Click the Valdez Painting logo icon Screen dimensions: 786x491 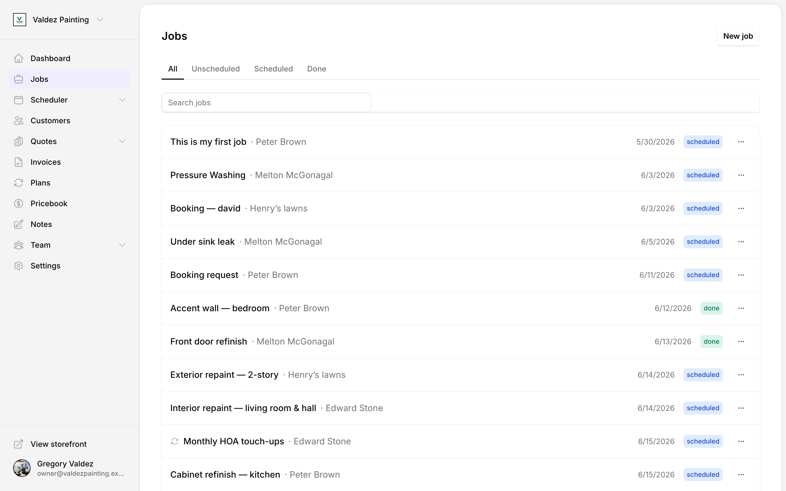19,20
